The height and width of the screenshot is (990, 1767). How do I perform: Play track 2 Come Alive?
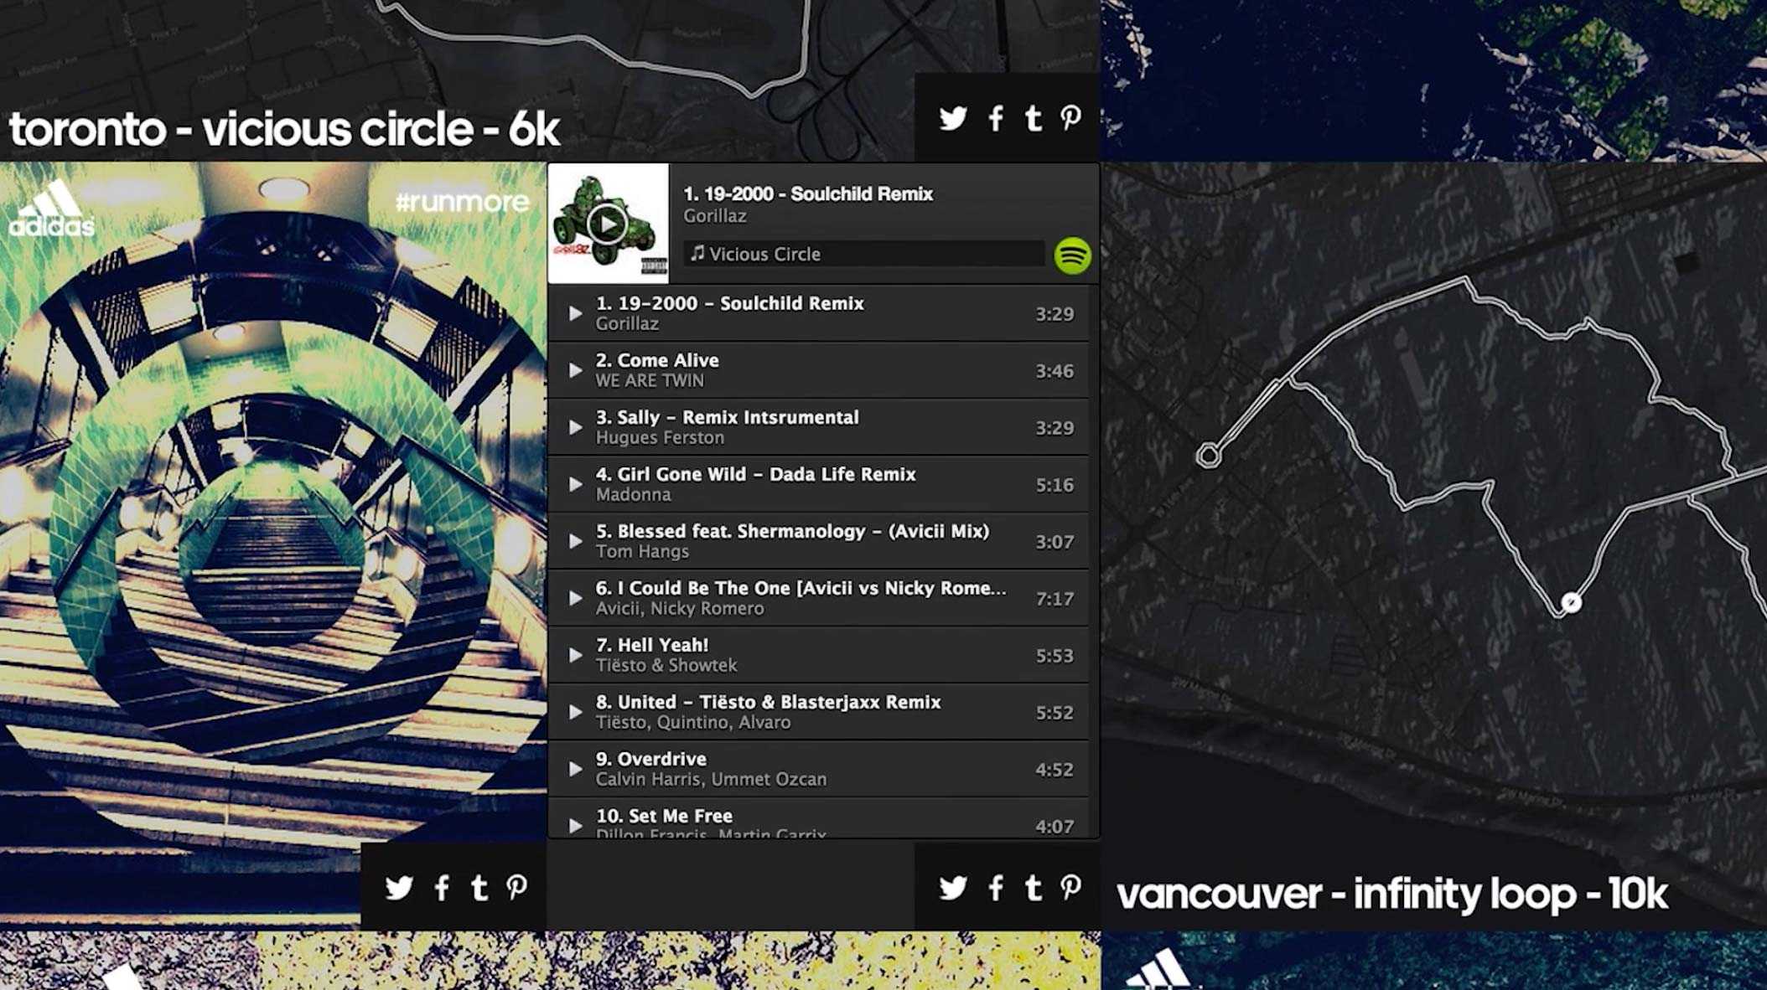click(x=575, y=370)
